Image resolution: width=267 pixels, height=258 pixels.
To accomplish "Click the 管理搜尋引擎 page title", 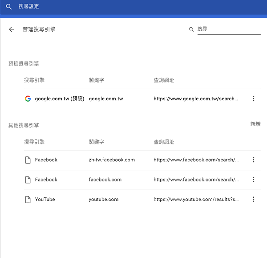I will click(39, 29).
